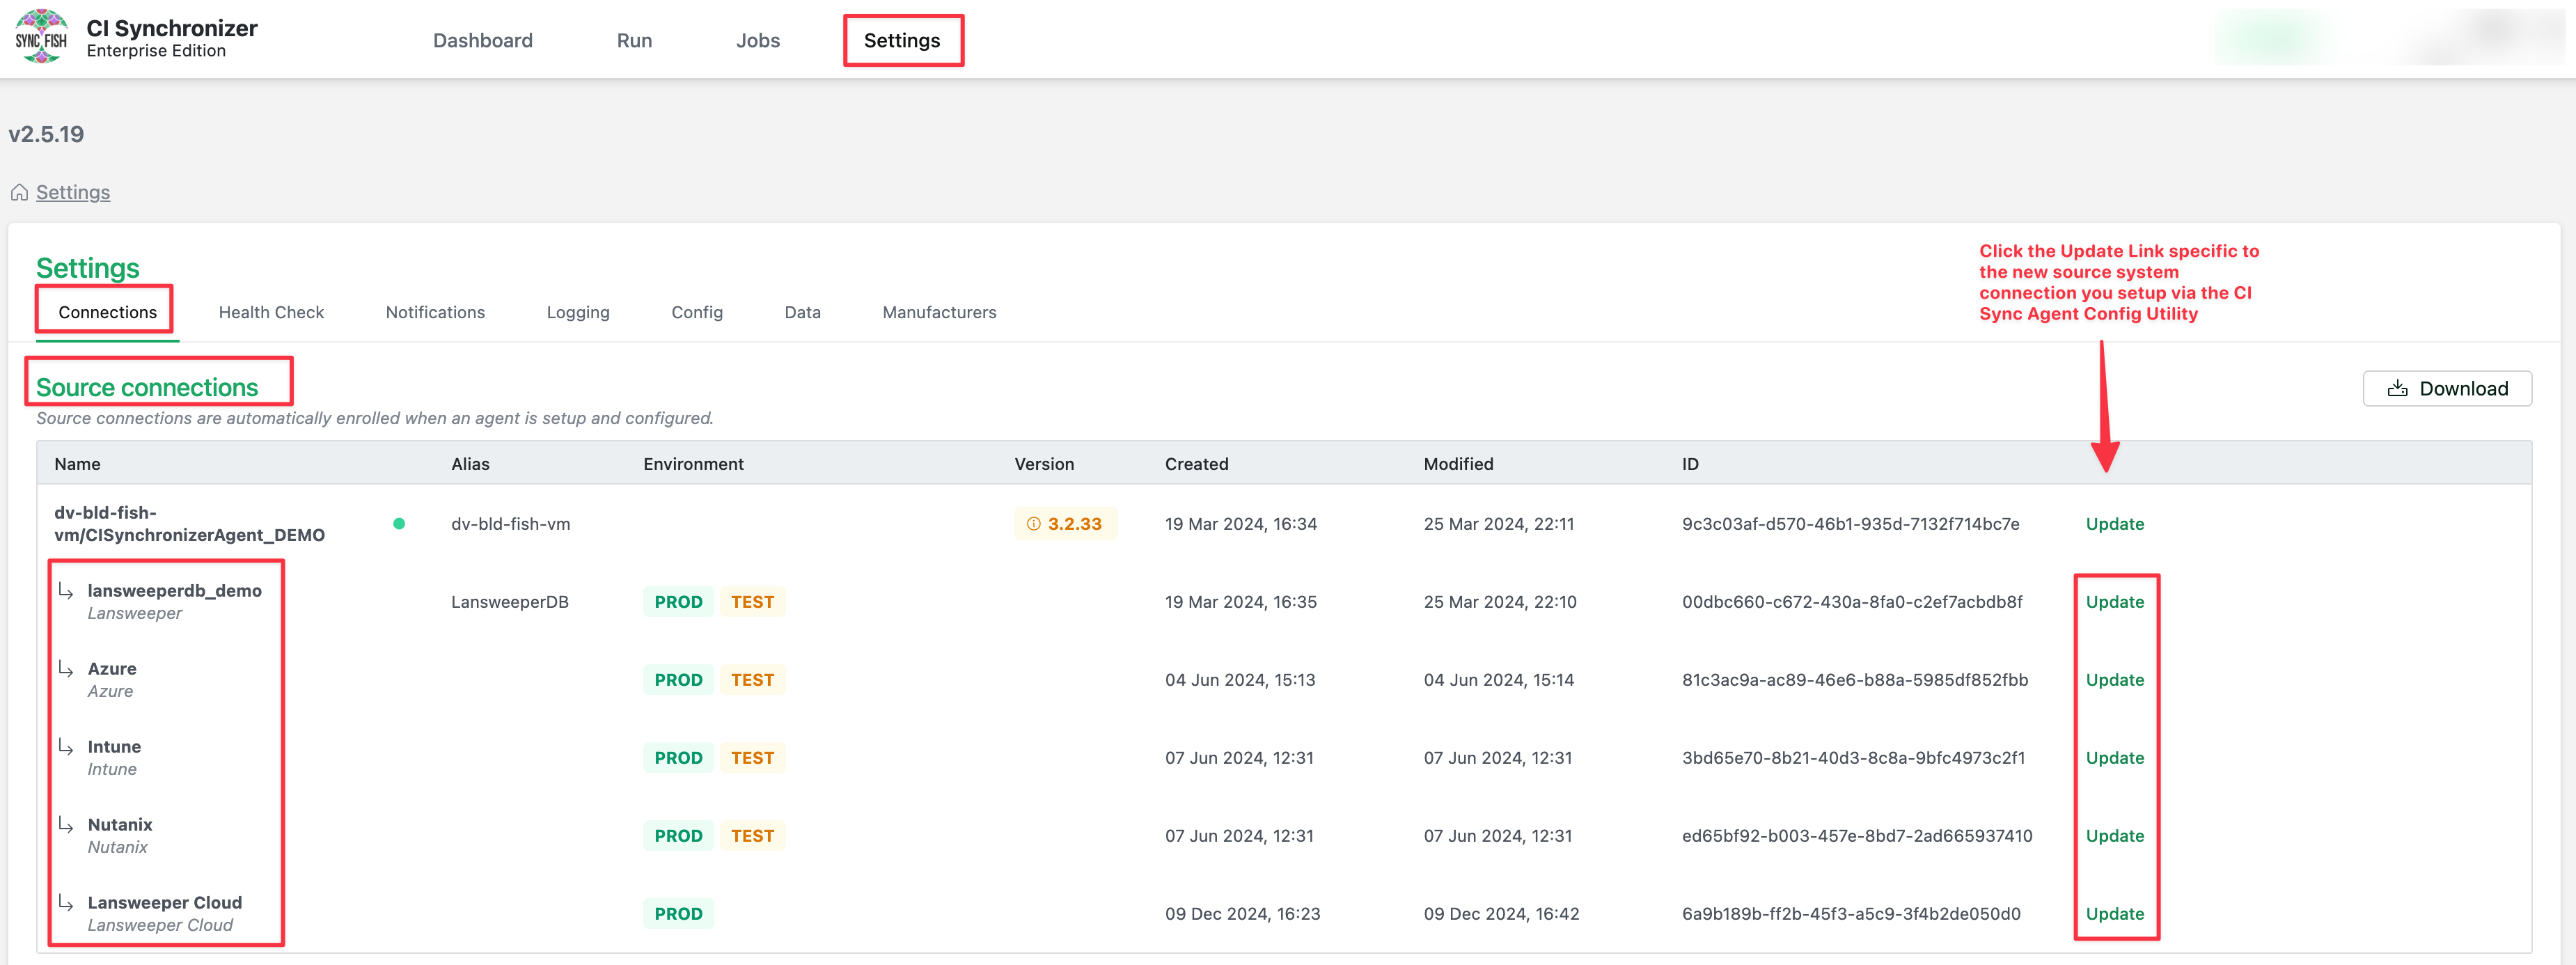Click the child arrow icon beside lansweeperdb_demo
Viewport: 2576px width, 965px height.
pyautogui.click(x=66, y=590)
